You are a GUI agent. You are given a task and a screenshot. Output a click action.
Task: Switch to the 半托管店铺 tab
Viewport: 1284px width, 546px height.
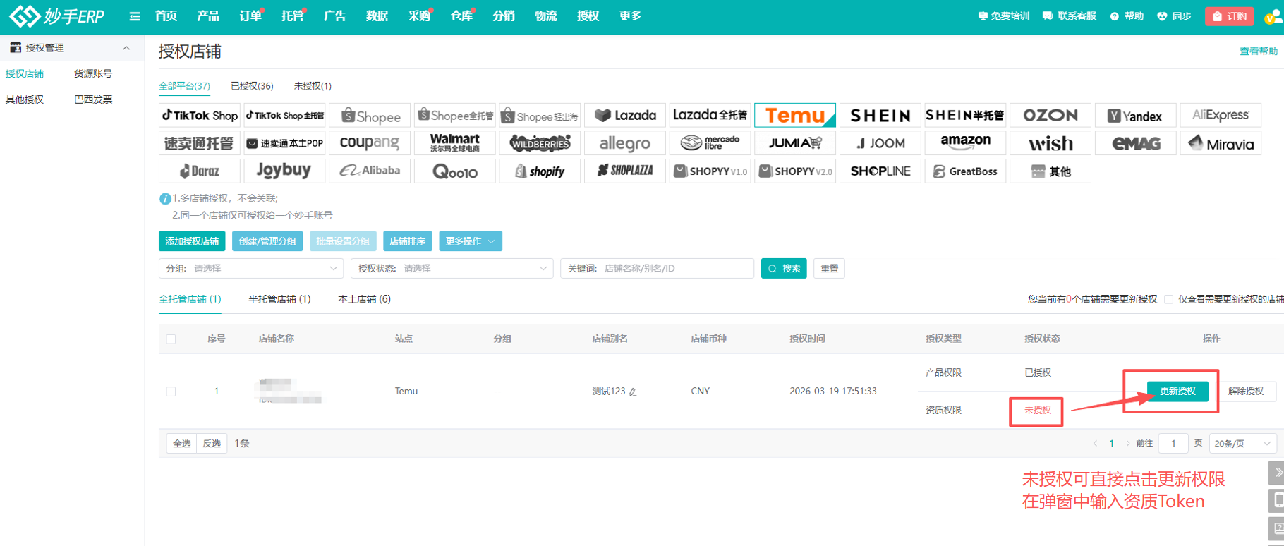pos(279,299)
